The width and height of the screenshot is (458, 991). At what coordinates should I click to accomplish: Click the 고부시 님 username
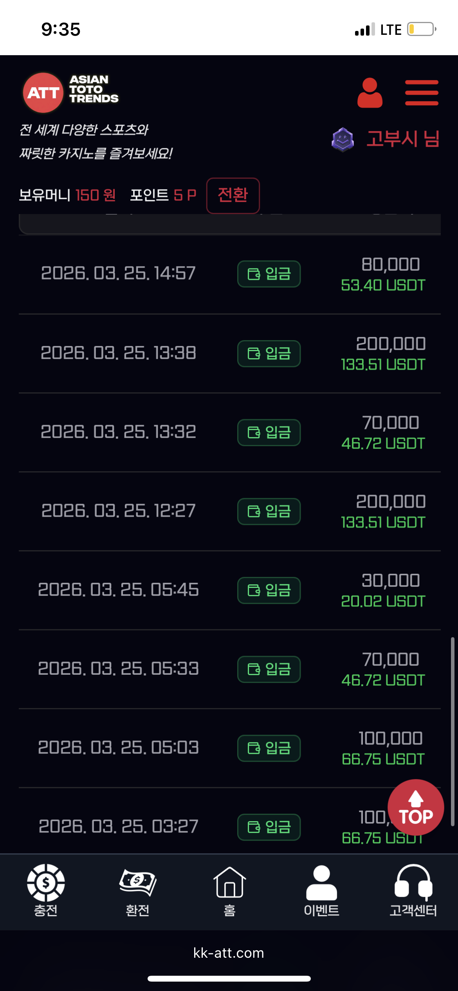click(x=402, y=139)
